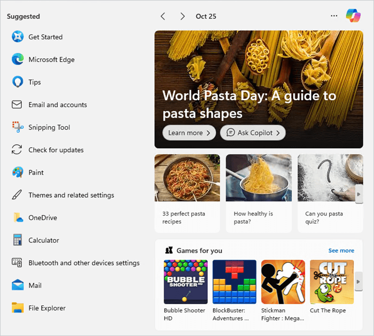This screenshot has width=374, height=336.
Task: Choose Themes and related settings text
Action: 71,195
